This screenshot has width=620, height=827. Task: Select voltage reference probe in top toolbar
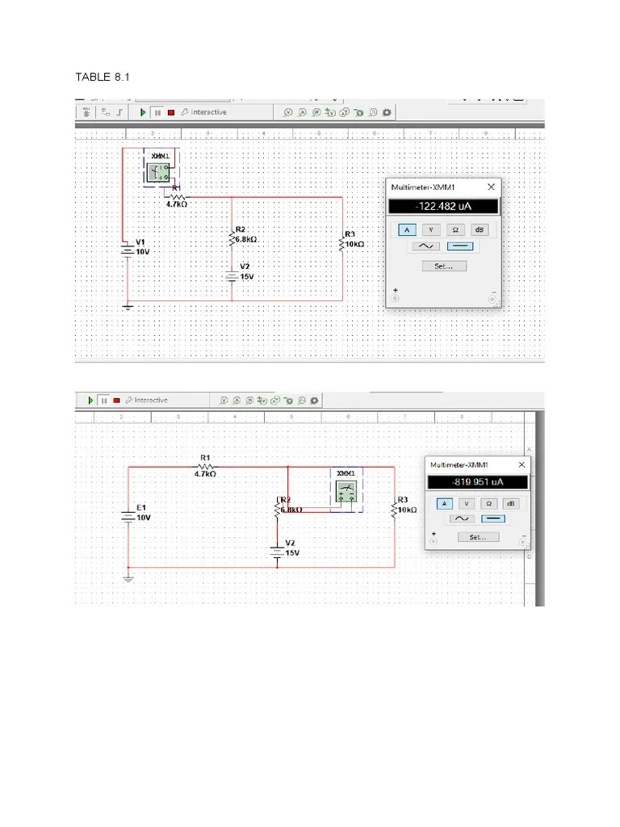[x=358, y=112]
